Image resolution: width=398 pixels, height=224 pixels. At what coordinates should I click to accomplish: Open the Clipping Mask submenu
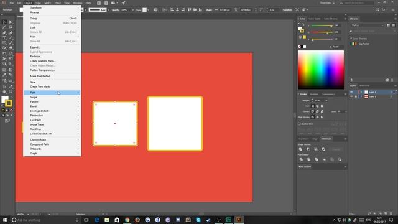click(x=52, y=139)
